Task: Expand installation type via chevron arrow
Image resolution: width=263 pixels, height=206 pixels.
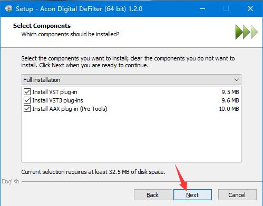Action: 237,80
